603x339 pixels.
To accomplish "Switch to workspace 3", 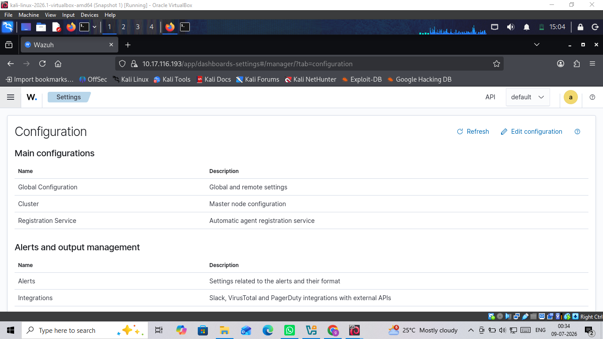I will [137, 27].
